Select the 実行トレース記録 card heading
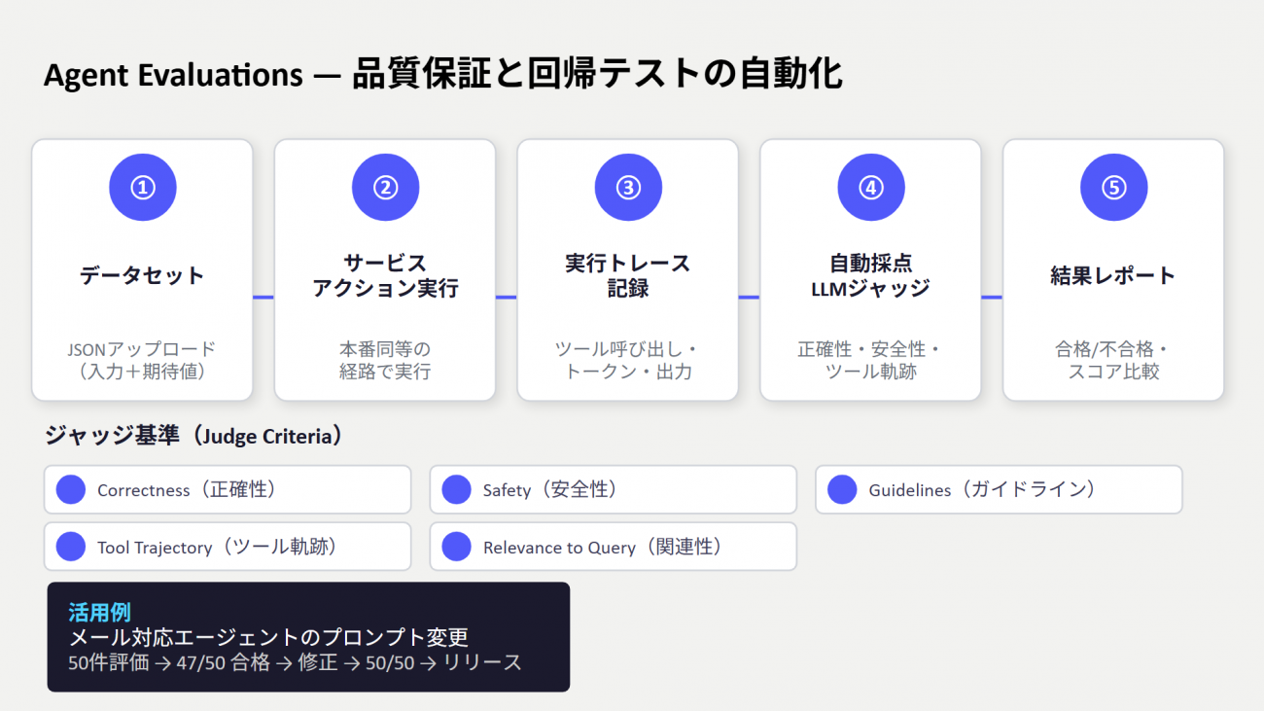Screen dimensions: 1264x711 (x=628, y=275)
